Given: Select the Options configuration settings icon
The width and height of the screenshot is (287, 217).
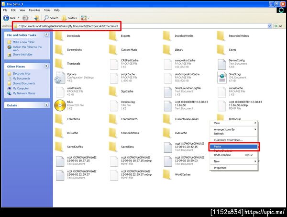Looking at the screenshot, I should [x=60, y=78].
